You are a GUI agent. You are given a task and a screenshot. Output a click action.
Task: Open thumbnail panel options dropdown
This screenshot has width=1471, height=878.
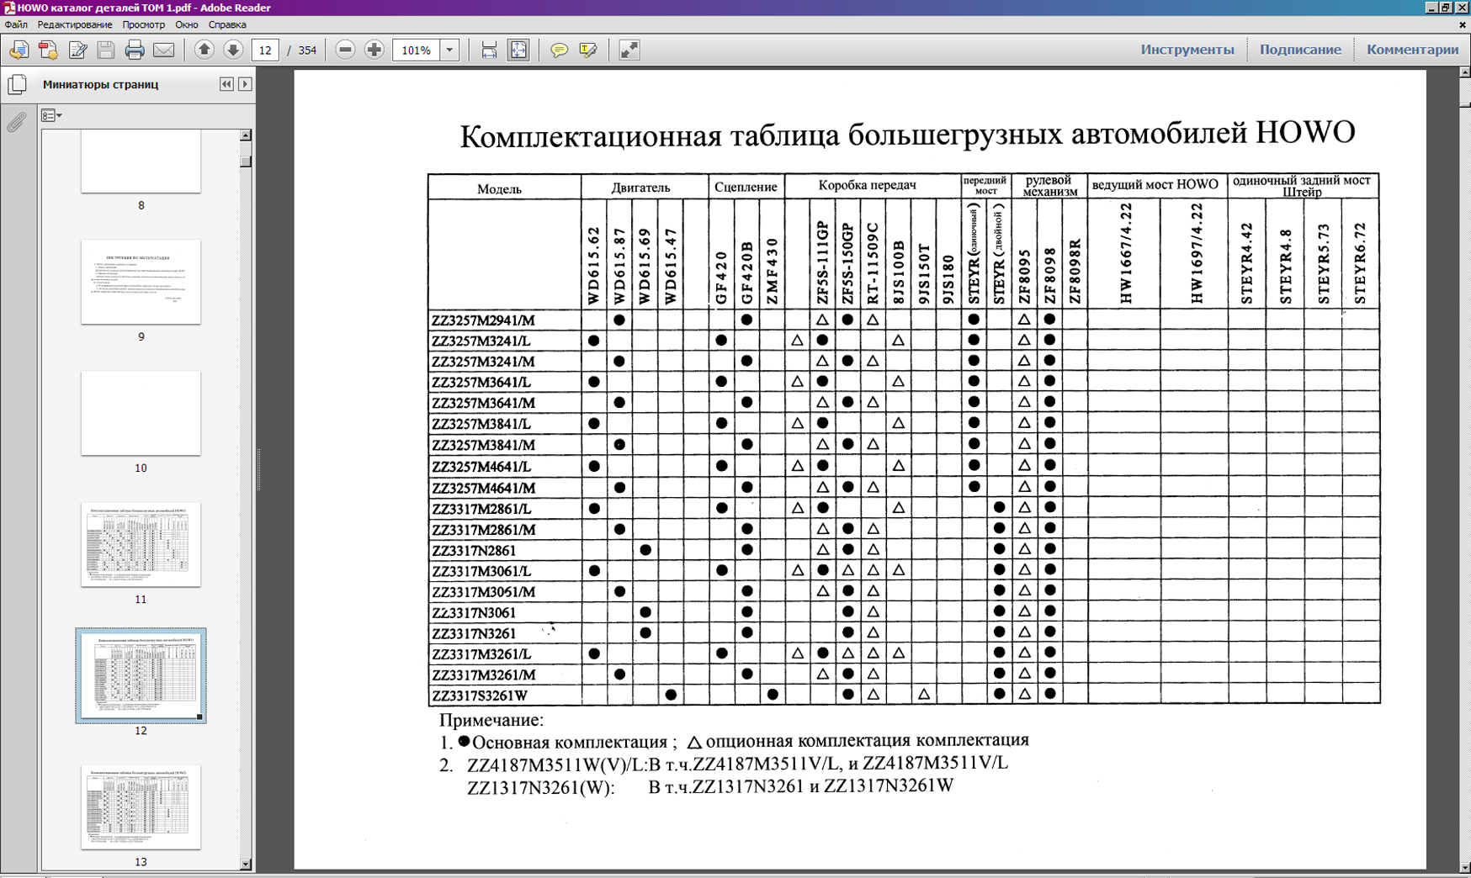pos(51,115)
